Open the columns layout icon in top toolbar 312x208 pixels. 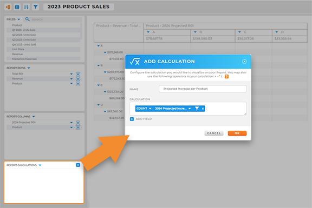point(17,7)
